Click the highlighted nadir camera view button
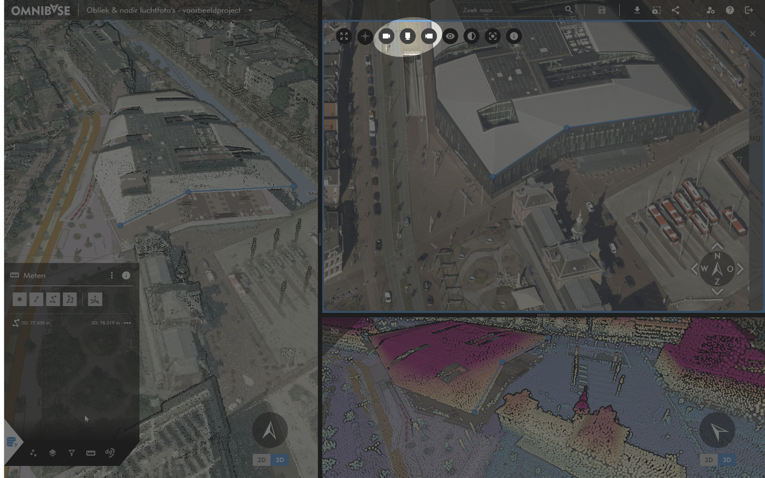The height and width of the screenshot is (478, 765). click(x=407, y=36)
